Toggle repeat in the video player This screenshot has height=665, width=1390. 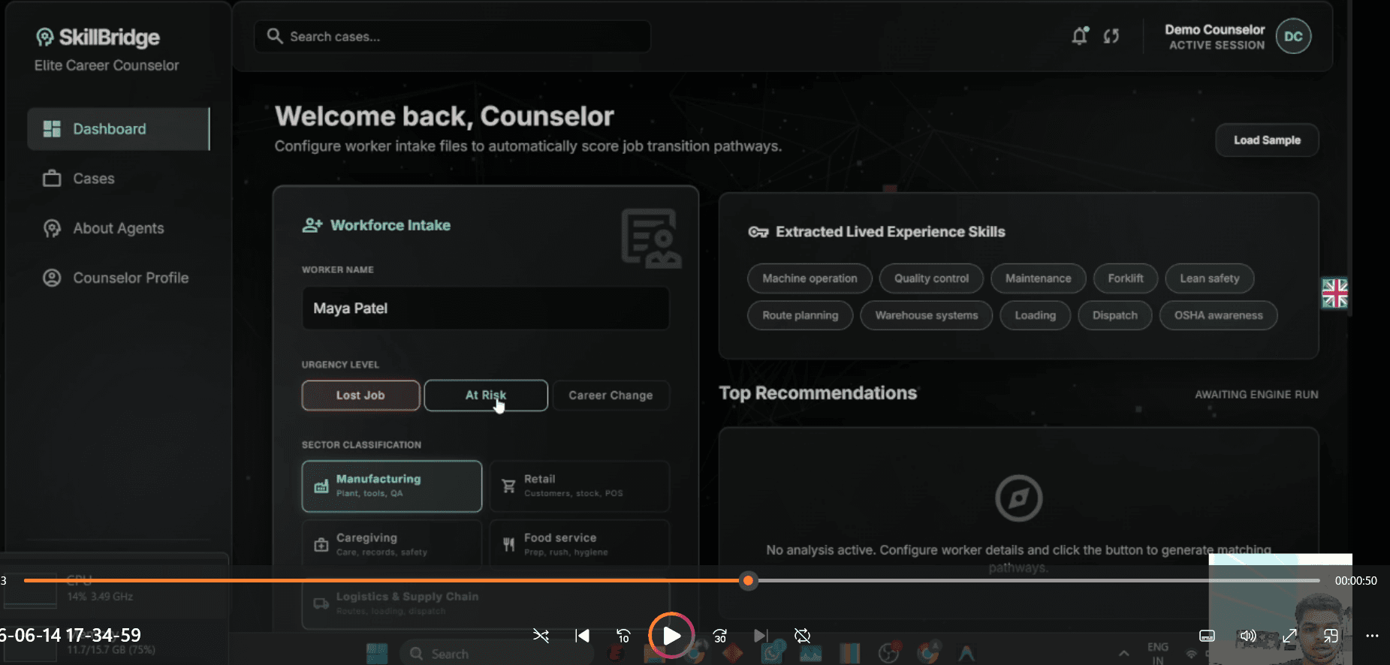coord(802,636)
